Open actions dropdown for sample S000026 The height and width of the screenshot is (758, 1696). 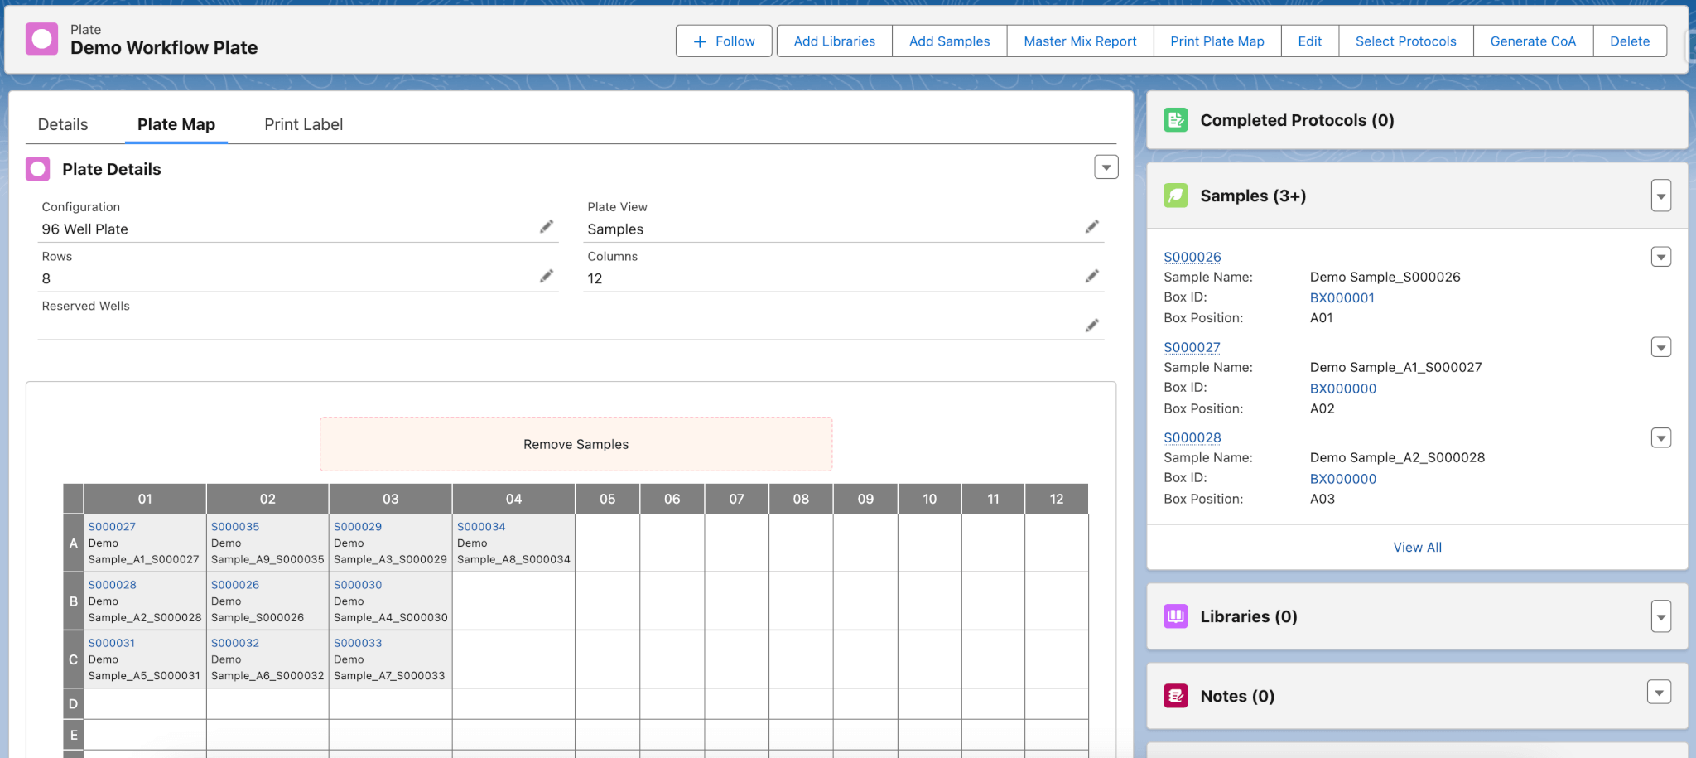(x=1661, y=257)
